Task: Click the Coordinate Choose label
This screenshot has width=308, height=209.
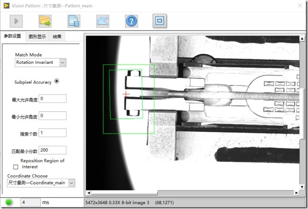Action: point(28,176)
